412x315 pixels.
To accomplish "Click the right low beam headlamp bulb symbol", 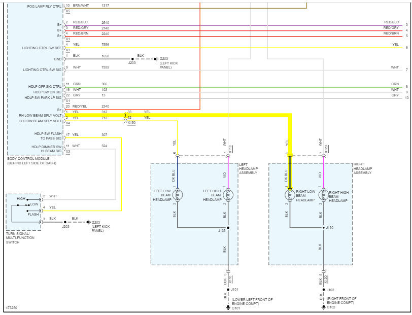I will click(290, 195).
